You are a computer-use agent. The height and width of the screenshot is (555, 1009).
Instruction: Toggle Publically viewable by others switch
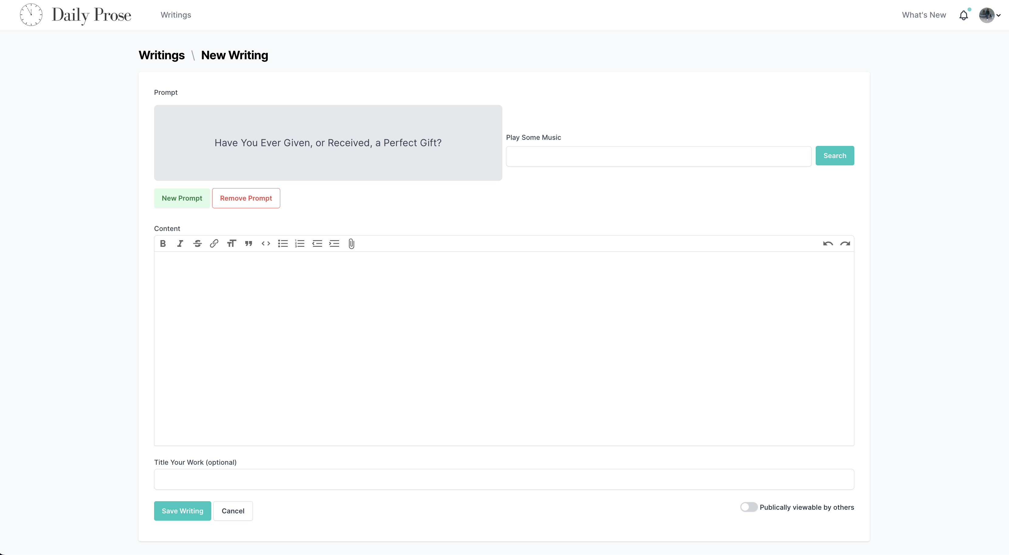tap(749, 507)
